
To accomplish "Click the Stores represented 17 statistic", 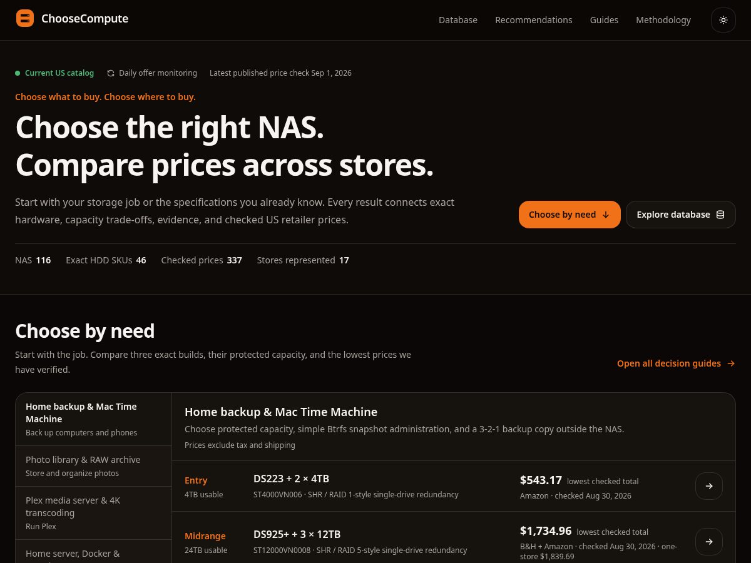I will coord(303,260).
